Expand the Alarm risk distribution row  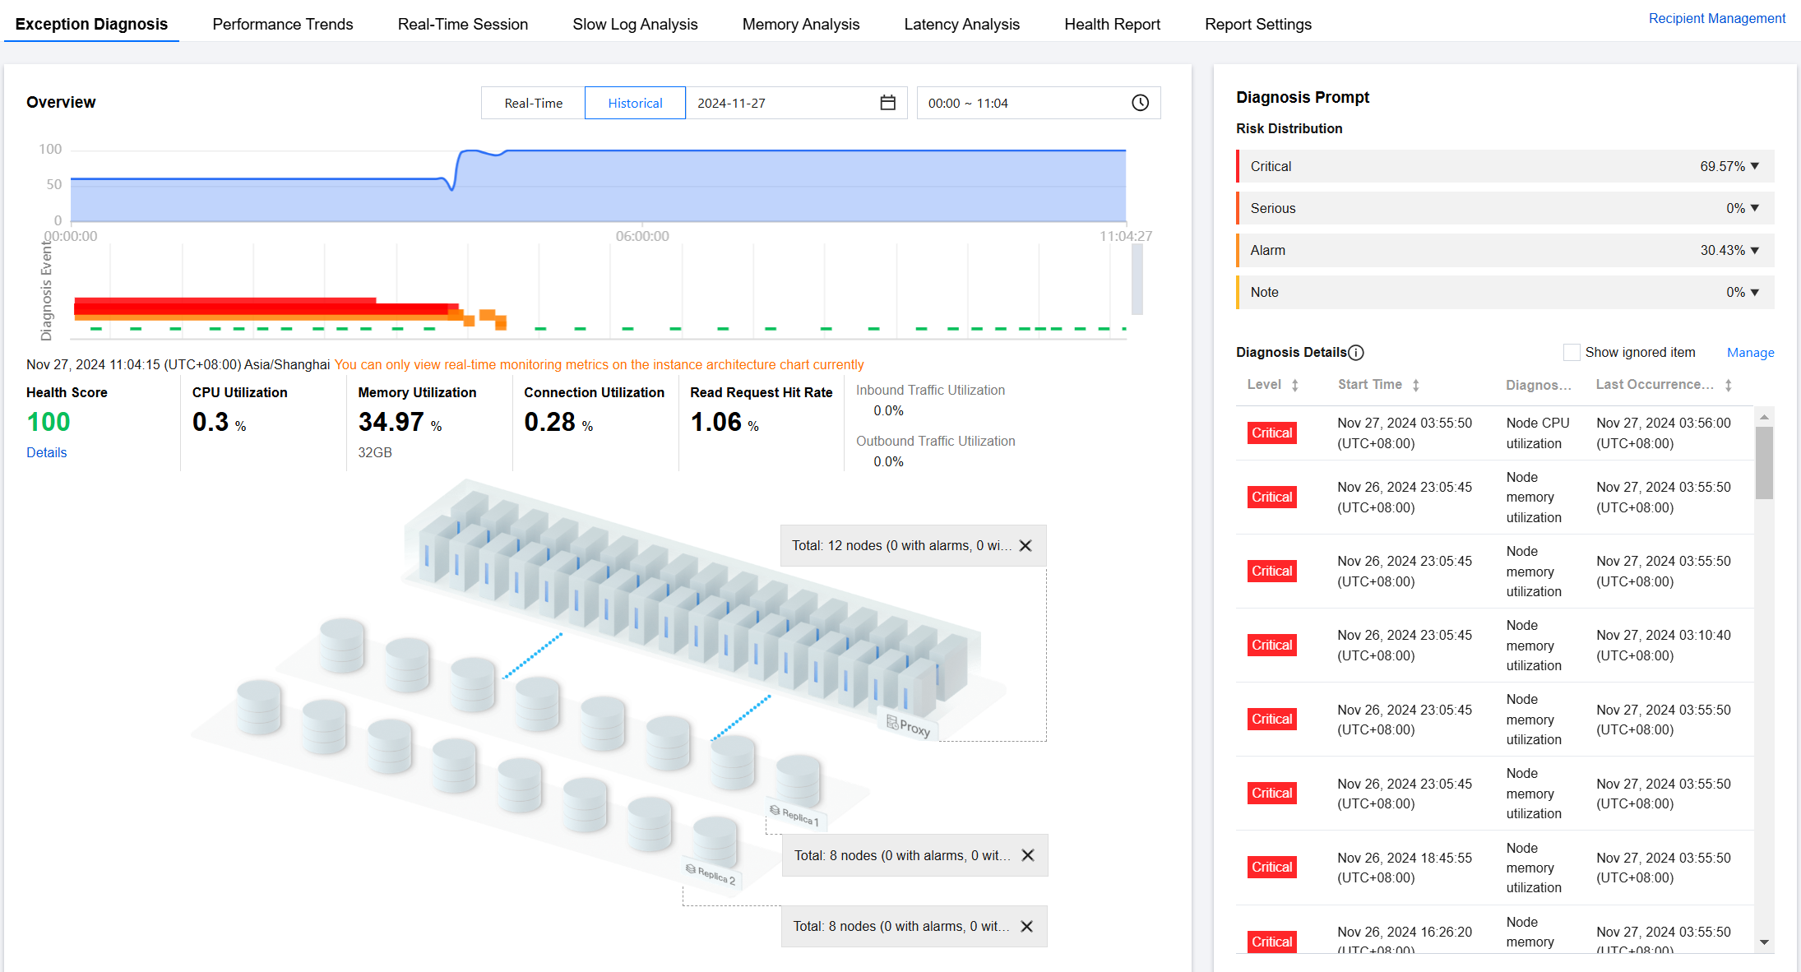click(x=1754, y=250)
